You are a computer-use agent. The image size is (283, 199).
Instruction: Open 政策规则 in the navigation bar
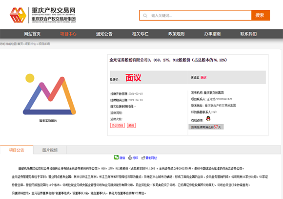click(x=176, y=34)
